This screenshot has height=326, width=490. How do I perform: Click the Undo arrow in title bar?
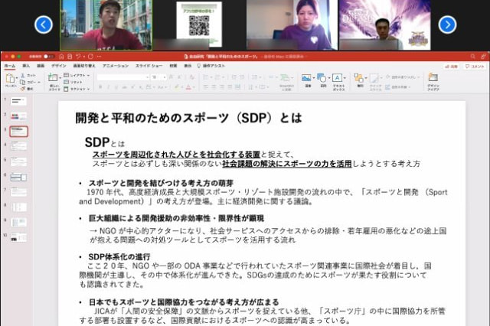[80, 56]
